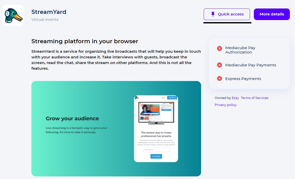Click the Live streaming is a fantastic way text
This screenshot has height=179, width=295.
(76, 130)
